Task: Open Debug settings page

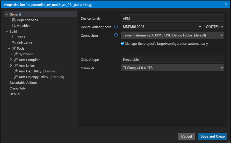Action: pos(15,94)
